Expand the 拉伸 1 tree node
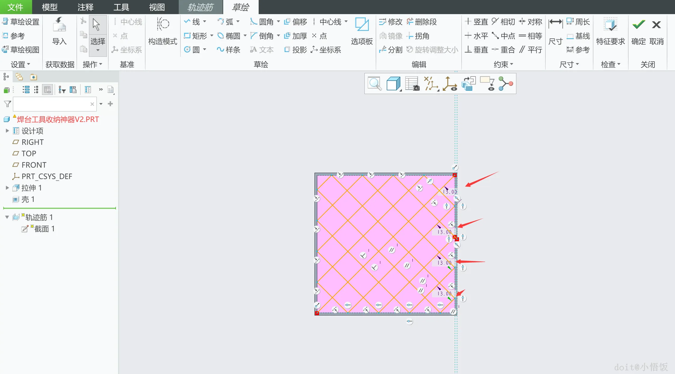This screenshot has width=675, height=374. click(x=7, y=188)
